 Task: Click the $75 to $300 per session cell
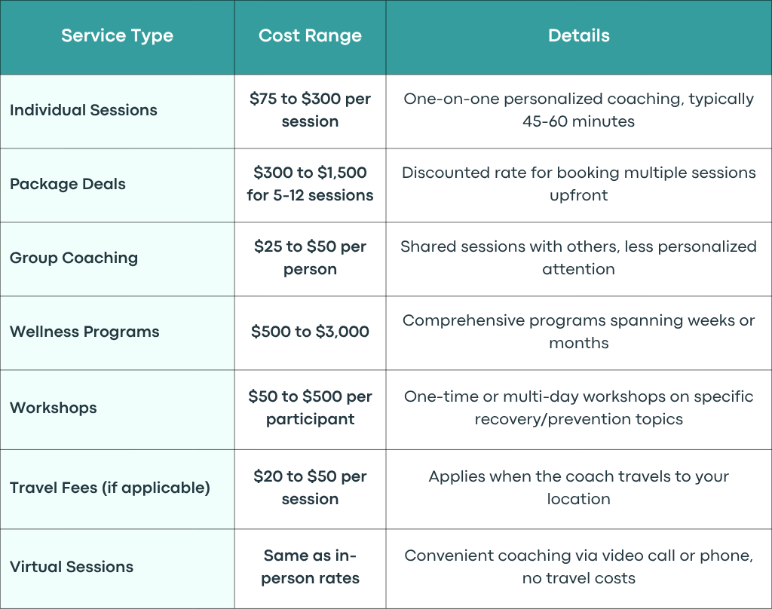click(310, 110)
